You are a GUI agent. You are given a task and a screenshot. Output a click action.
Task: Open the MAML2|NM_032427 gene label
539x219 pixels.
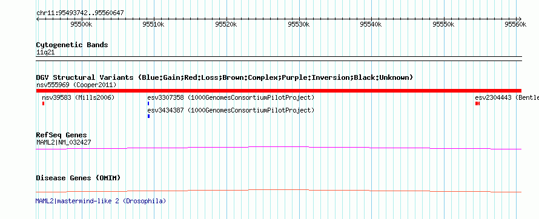pos(64,142)
